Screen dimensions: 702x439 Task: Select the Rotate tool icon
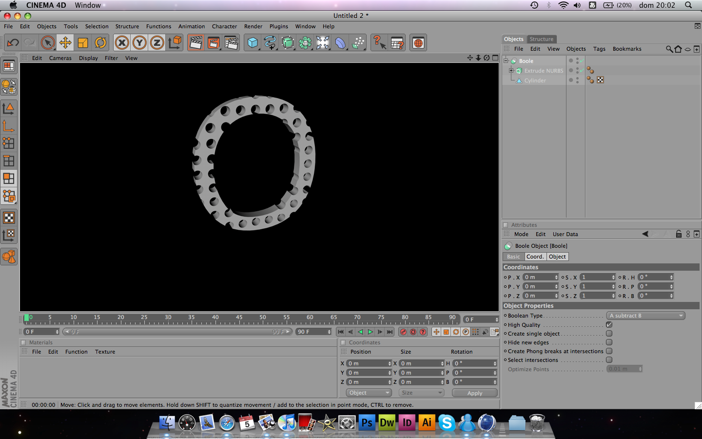click(x=100, y=43)
